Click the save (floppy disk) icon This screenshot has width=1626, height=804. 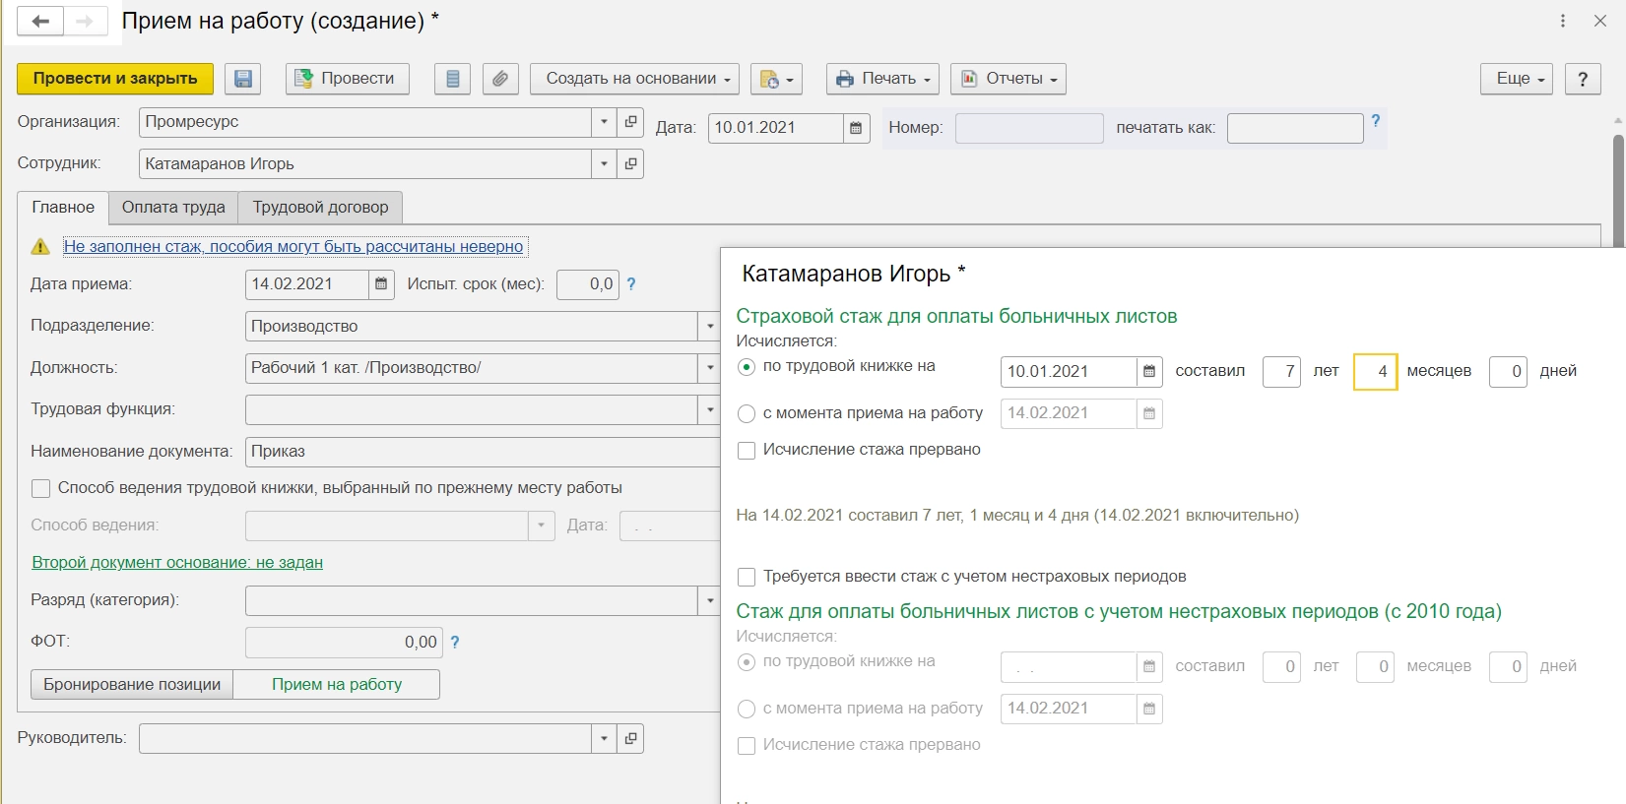tap(242, 79)
